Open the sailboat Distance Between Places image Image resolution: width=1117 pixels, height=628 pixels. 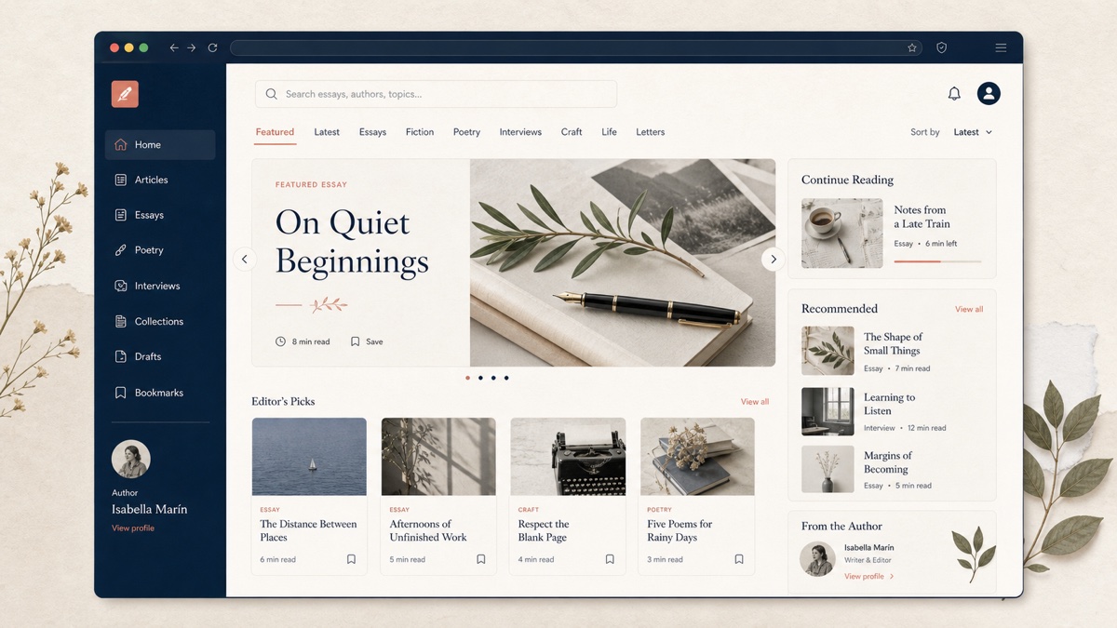(x=309, y=457)
